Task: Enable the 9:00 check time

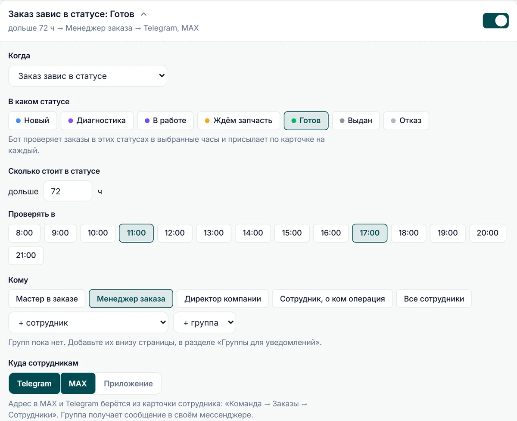Action: (x=60, y=233)
